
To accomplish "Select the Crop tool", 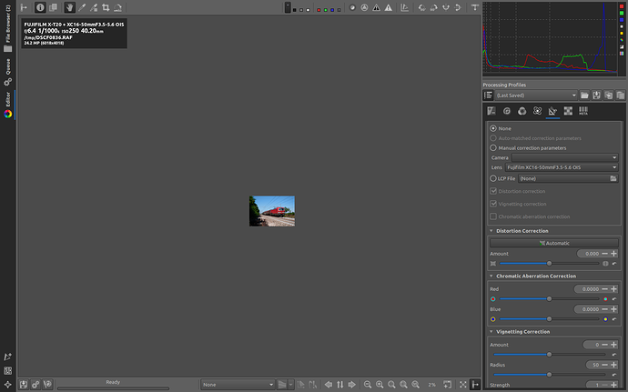I will [x=106, y=7].
